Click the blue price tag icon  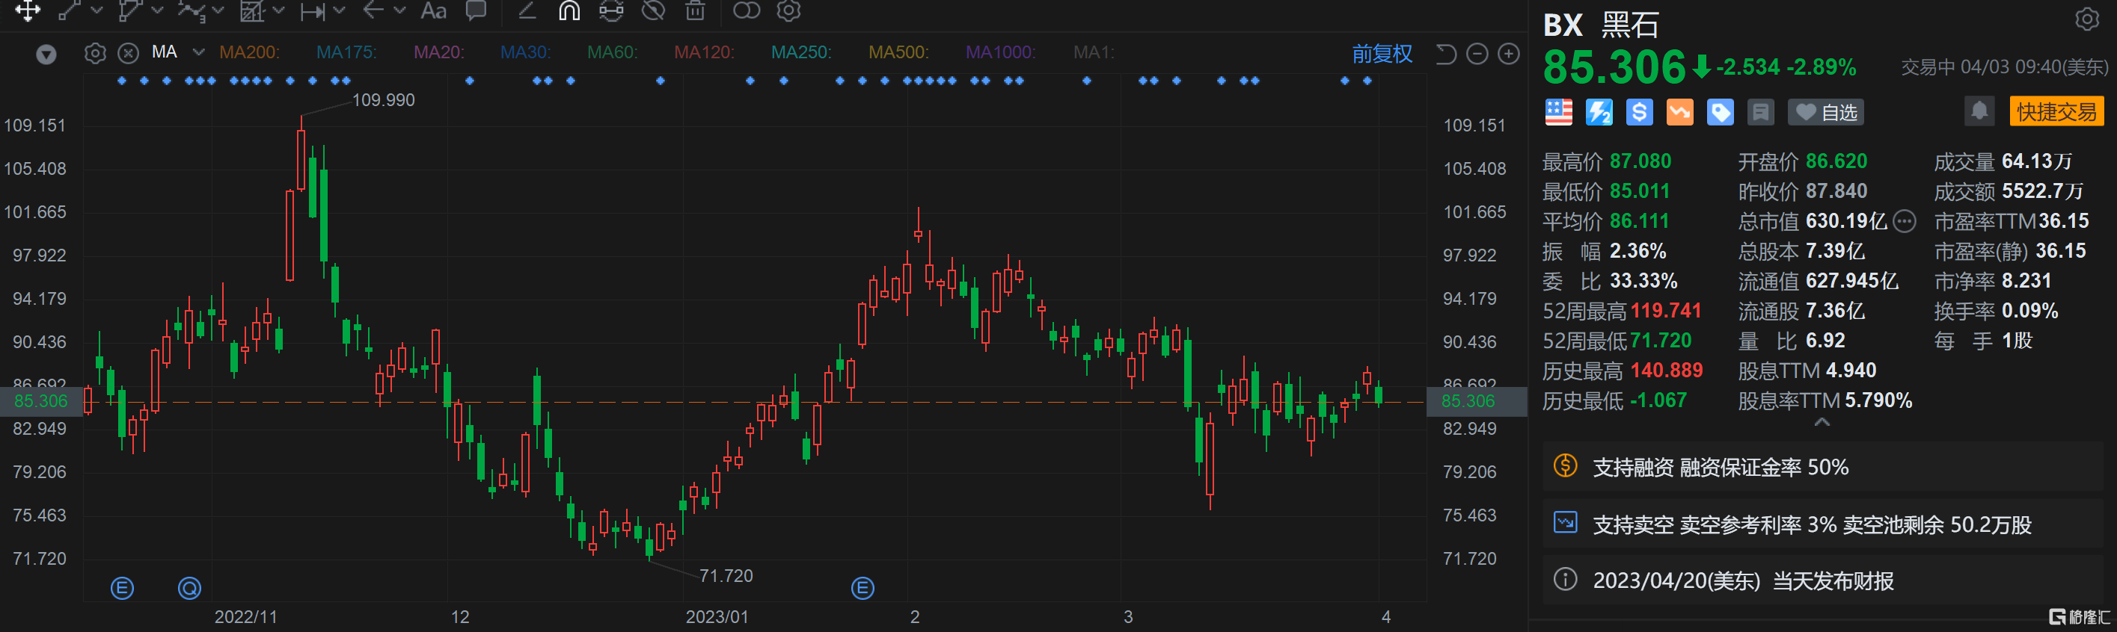[x=1720, y=113]
